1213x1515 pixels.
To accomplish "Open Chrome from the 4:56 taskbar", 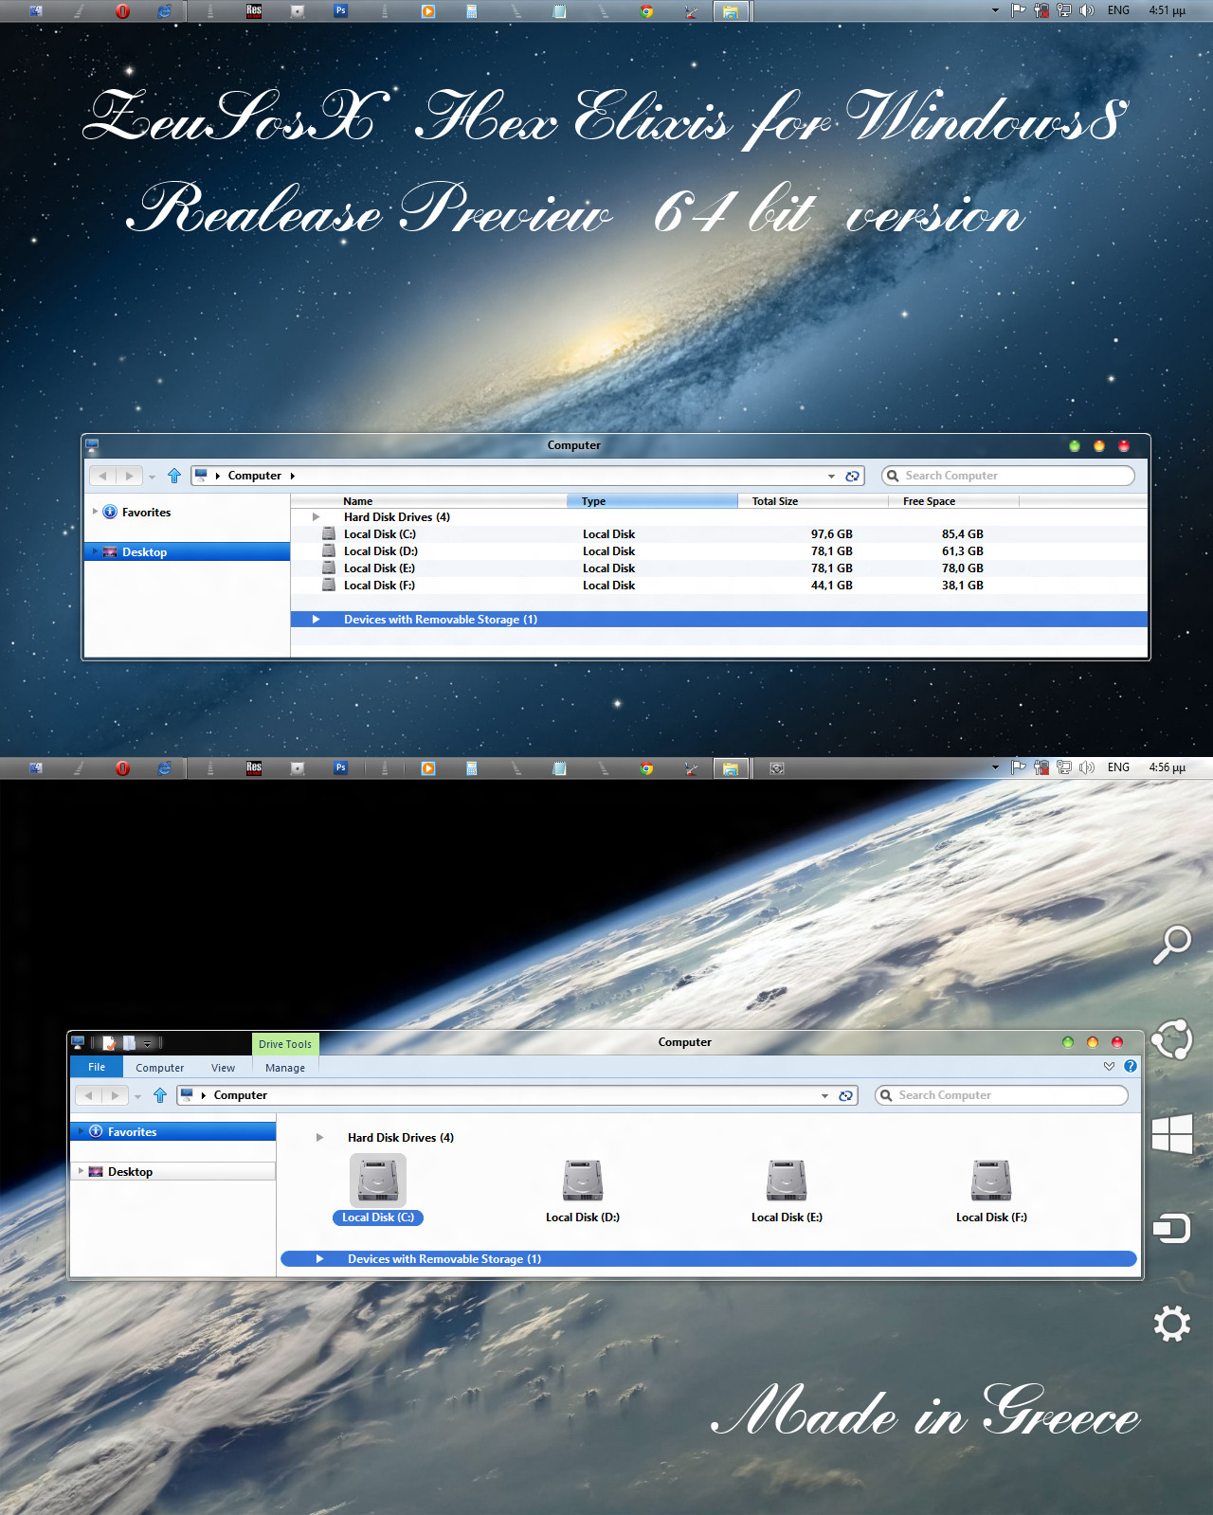I will 647,768.
